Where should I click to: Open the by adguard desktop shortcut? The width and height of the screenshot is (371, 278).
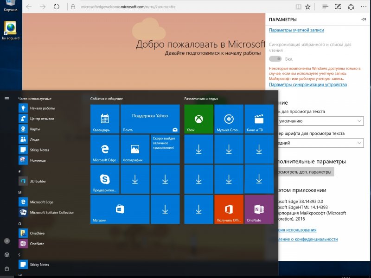(x=11, y=31)
